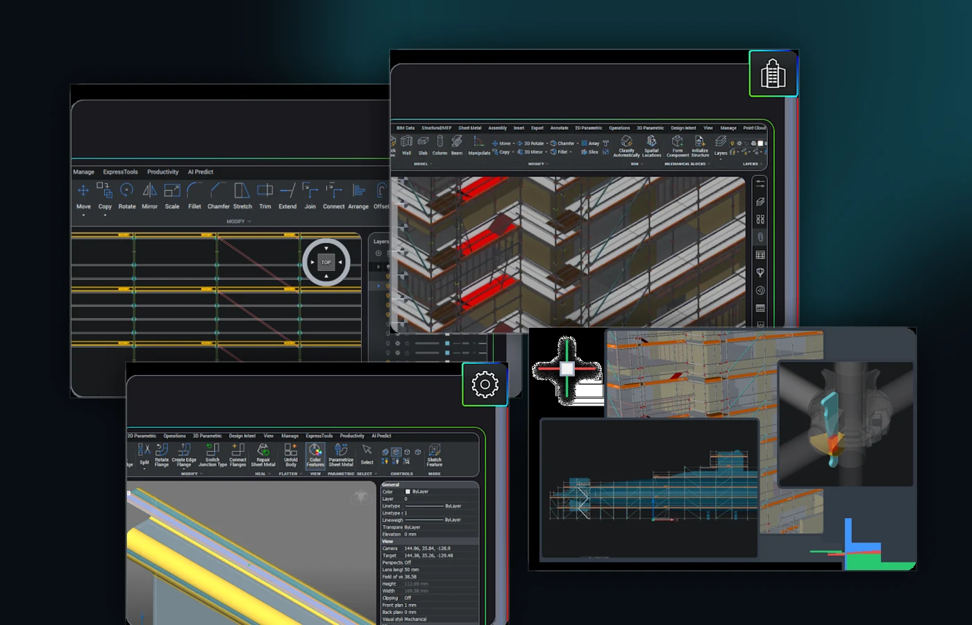972x625 pixels.
Task: Toggle the Color Features view
Action: [x=315, y=456]
